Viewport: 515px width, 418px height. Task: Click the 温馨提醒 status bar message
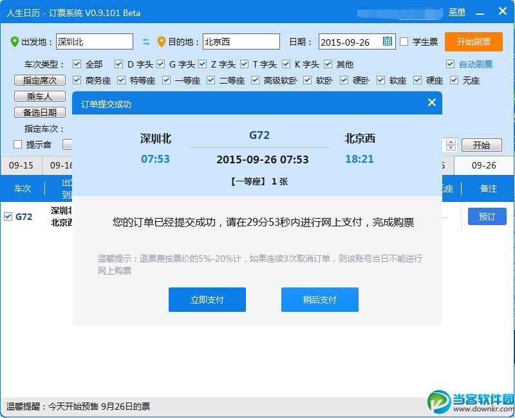(78, 406)
